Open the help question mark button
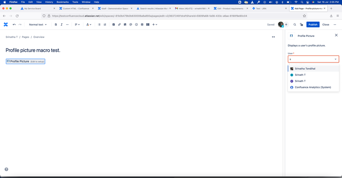This screenshot has height=178, width=342. coord(6,169)
